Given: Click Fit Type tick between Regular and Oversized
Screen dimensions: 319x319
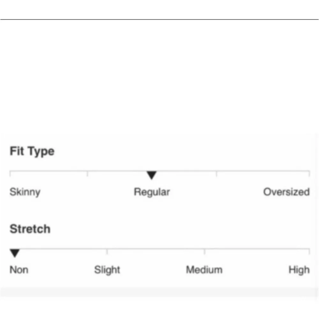Looking at the screenshot, I should point(217,174).
